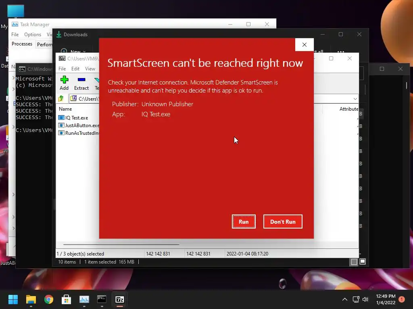413x309 pixels.
Task: Select JustAButton.exe in 7-Zip list
Action: [78, 126]
